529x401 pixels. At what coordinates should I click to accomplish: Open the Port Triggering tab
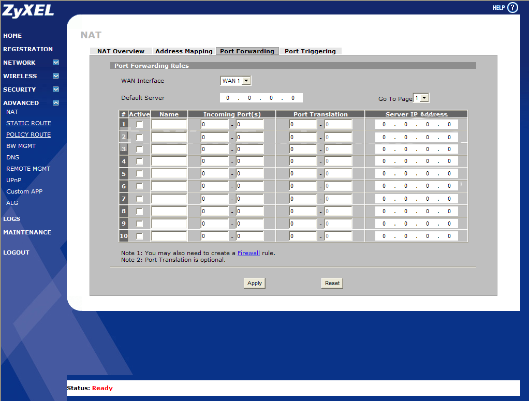point(310,51)
